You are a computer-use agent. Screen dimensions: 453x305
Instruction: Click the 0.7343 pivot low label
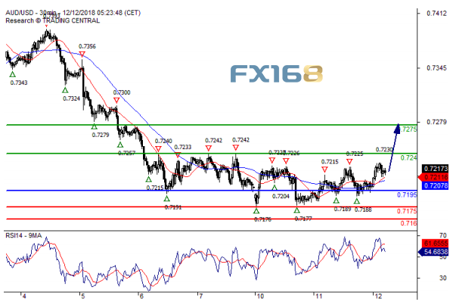point(19,83)
